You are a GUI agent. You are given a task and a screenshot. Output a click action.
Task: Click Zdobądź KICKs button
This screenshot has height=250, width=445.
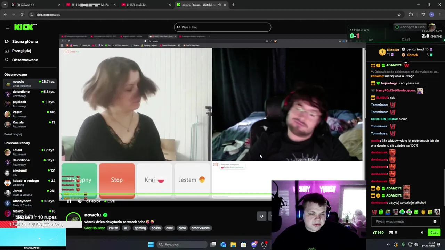tap(410, 27)
